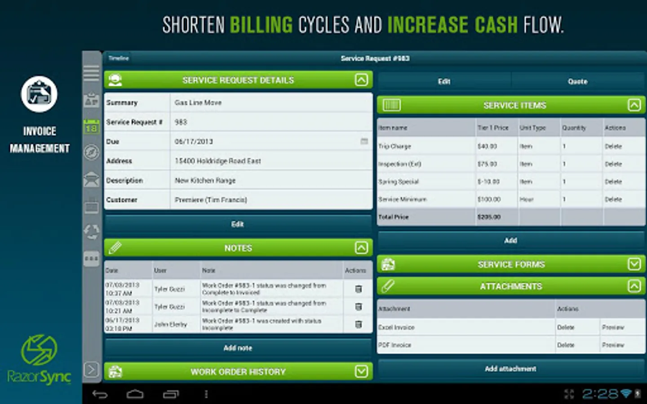Select the Total Price $205.00 cell
The width and height of the screenshot is (647, 404).
coord(497,217)
